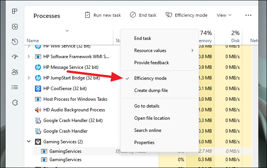
Task: Select End task in the context menu
Action: tap(159, 38)
